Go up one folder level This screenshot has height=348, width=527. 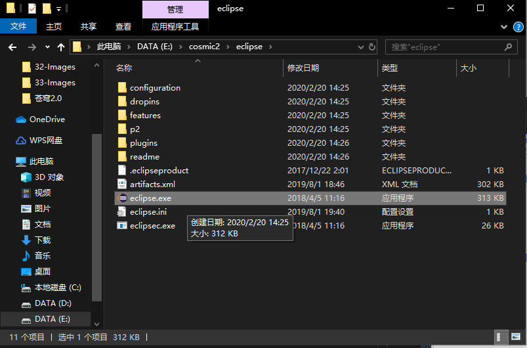(x=61, y=47)
